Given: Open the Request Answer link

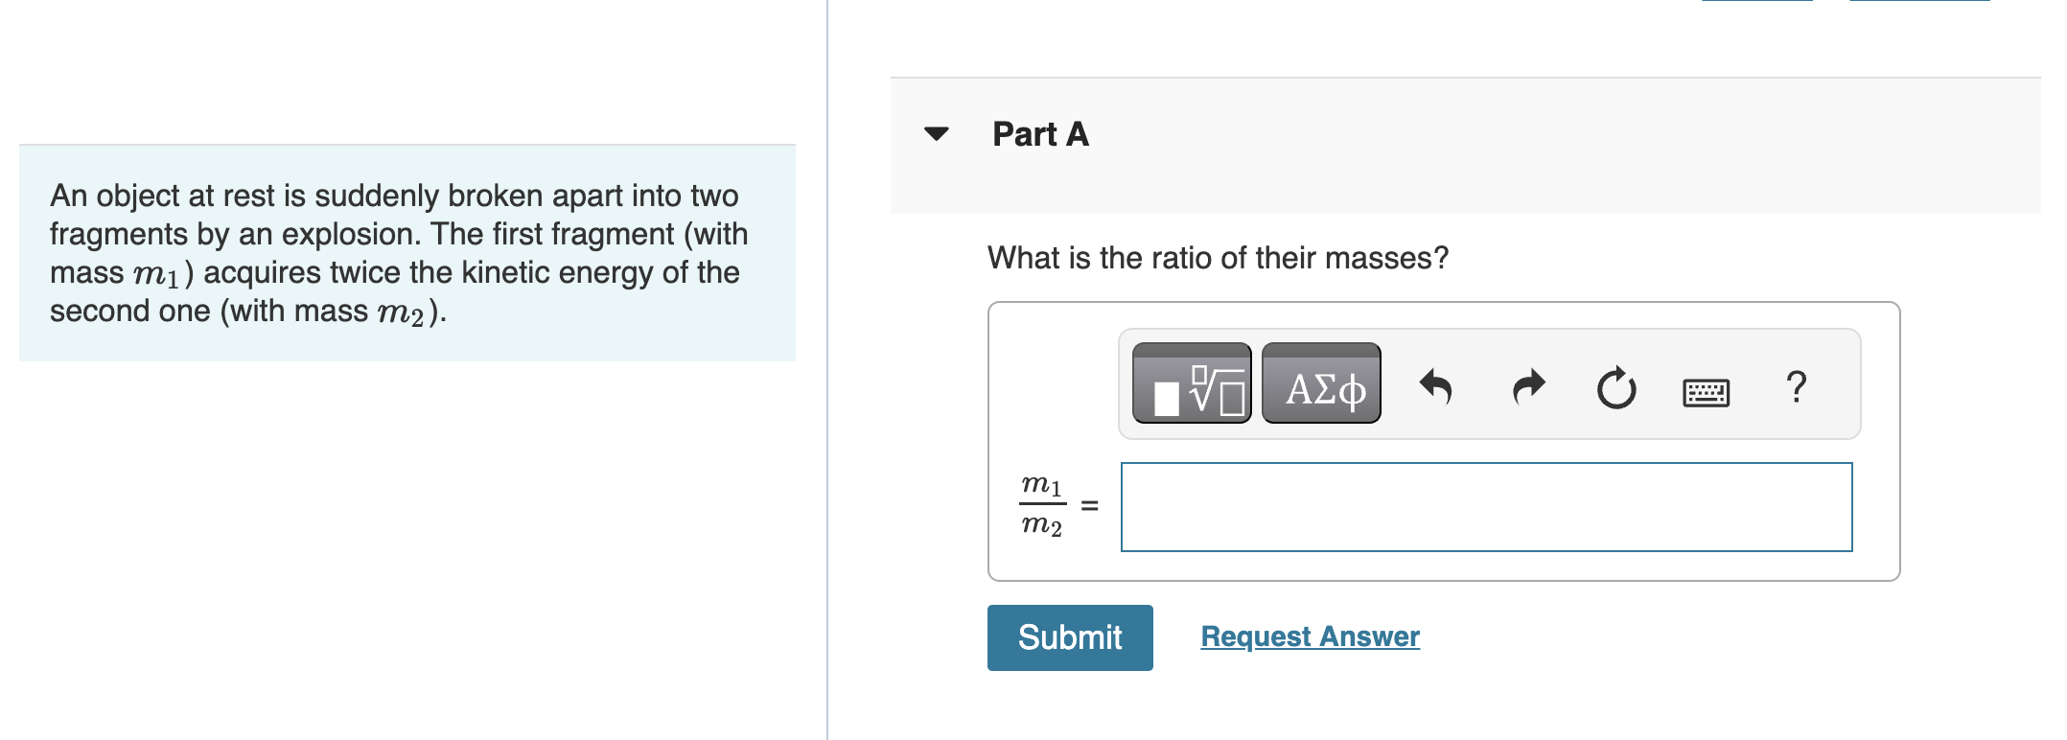Looking at the screenshot, I should point(1310,636).
